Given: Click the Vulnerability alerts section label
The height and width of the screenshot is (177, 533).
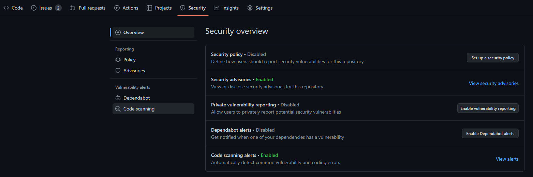Looking at the screenshot, I should pos(133,87).
